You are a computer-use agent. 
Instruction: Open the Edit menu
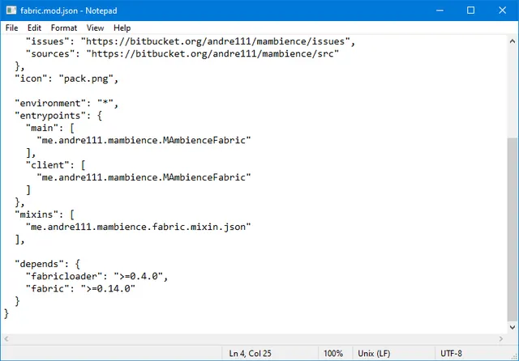click(34, 28)
